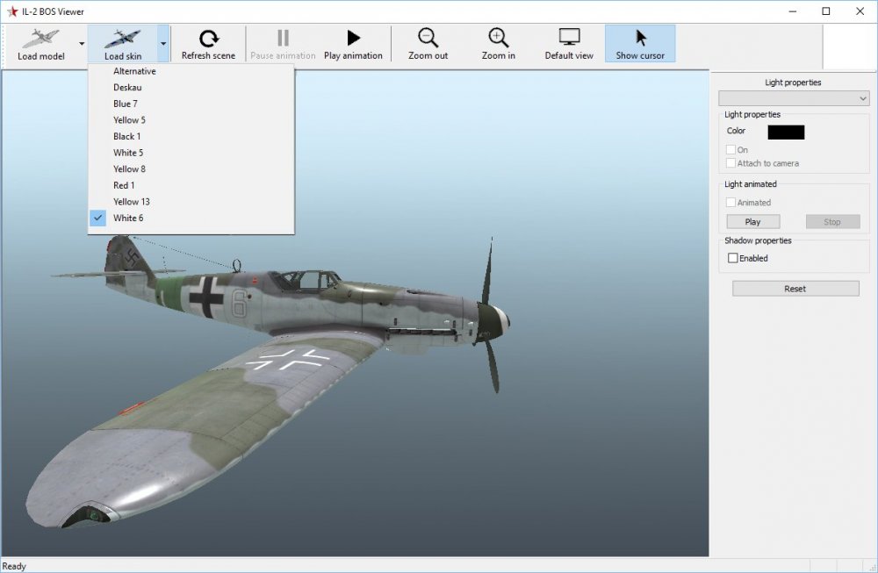Image resolution: width=878 pixels, height=573 pixels.
Task: Click the Load skin airplane icon
Action: coord(122,39)
